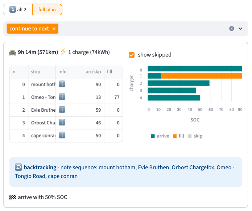This screenshot has height=211, width=252.
Task: Sort table by the stop column header
Action: click(x=36, y=72)
